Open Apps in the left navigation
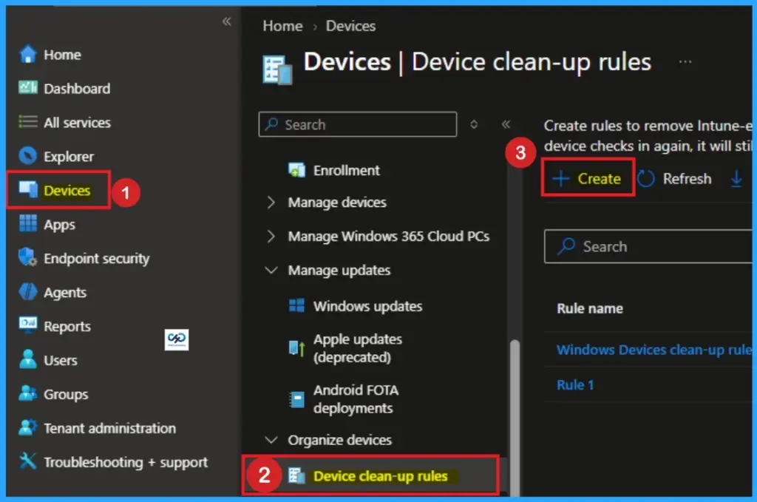The height and width of the screenshot is (502, 757). (x=59, y=225)
